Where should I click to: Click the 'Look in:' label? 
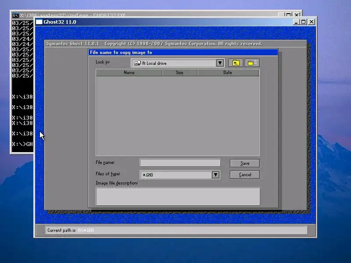click(x=103, y=62)
